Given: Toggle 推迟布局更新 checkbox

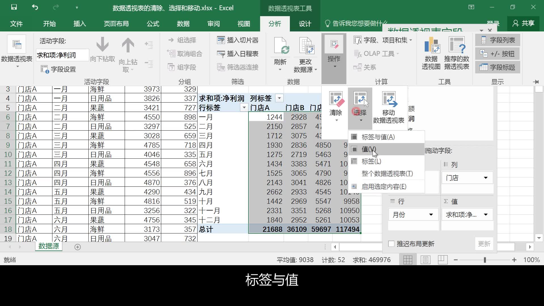Looking at the screenshot, I should click(x=391, y=243).
